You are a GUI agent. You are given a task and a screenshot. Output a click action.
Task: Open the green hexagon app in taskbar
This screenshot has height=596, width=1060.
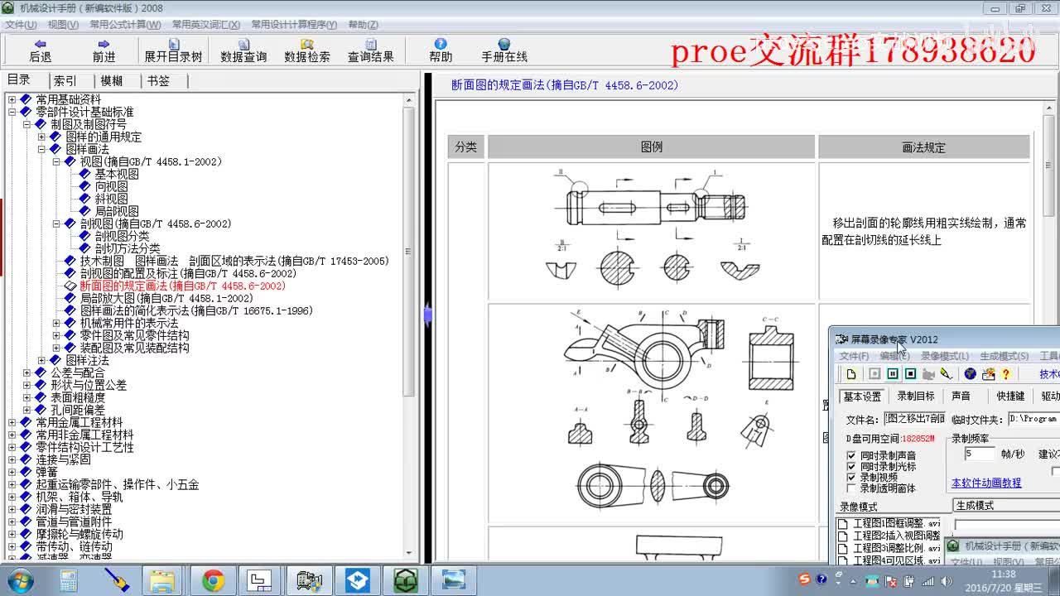tap(406, 581)
